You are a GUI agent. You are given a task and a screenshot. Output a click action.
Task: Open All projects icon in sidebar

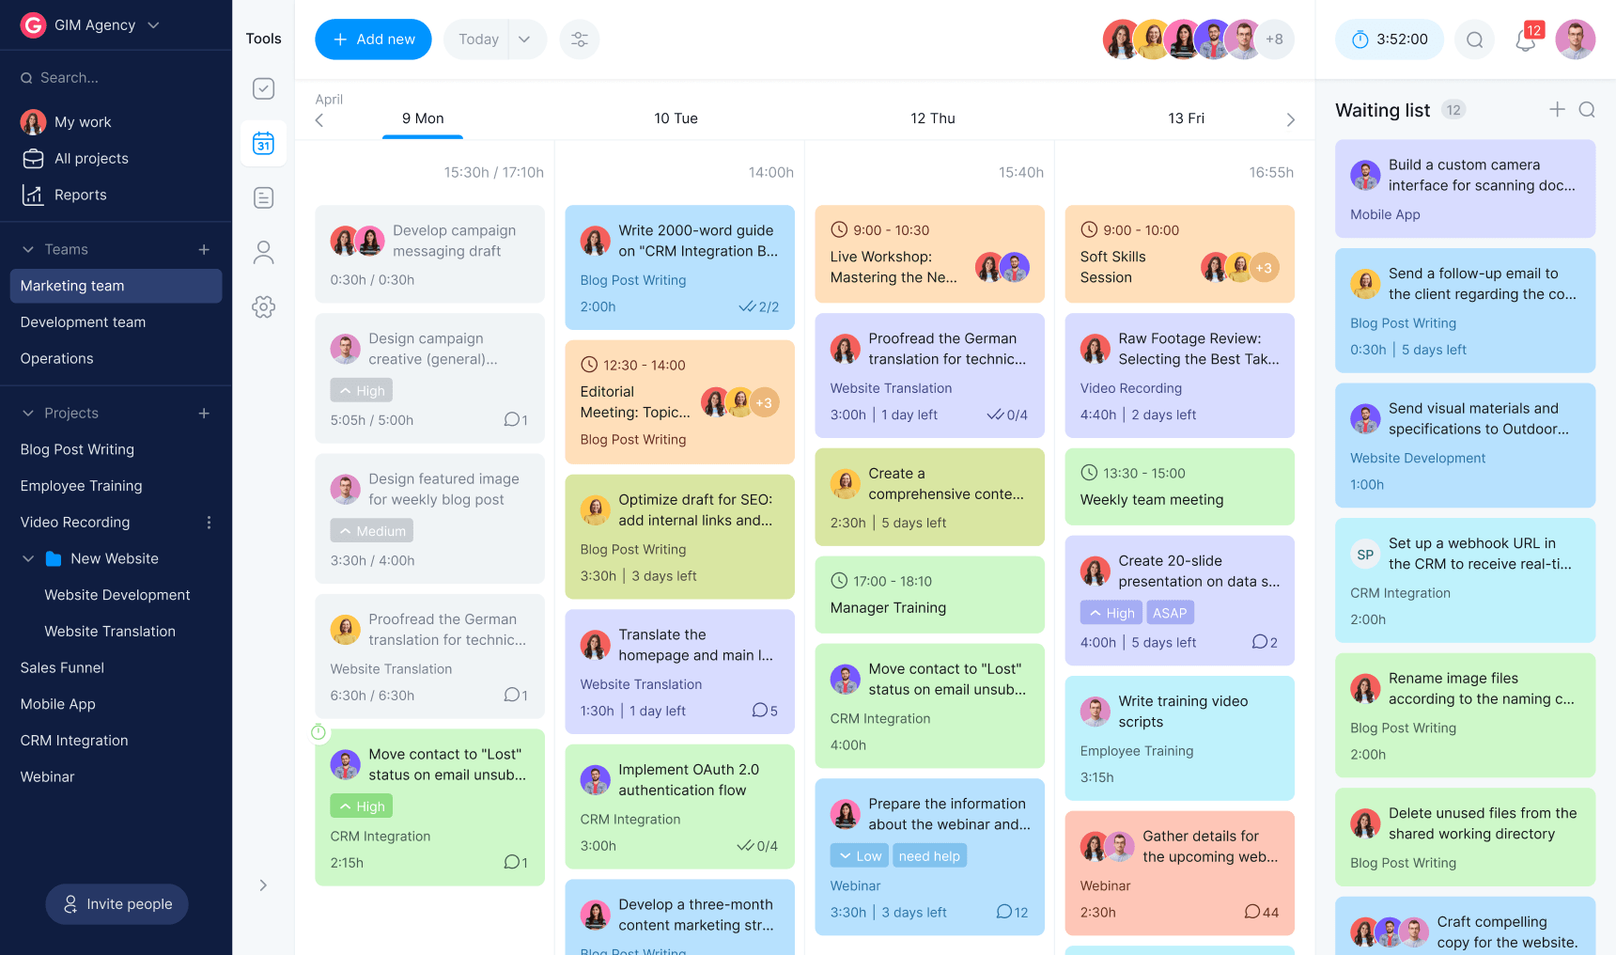[33, 159]
